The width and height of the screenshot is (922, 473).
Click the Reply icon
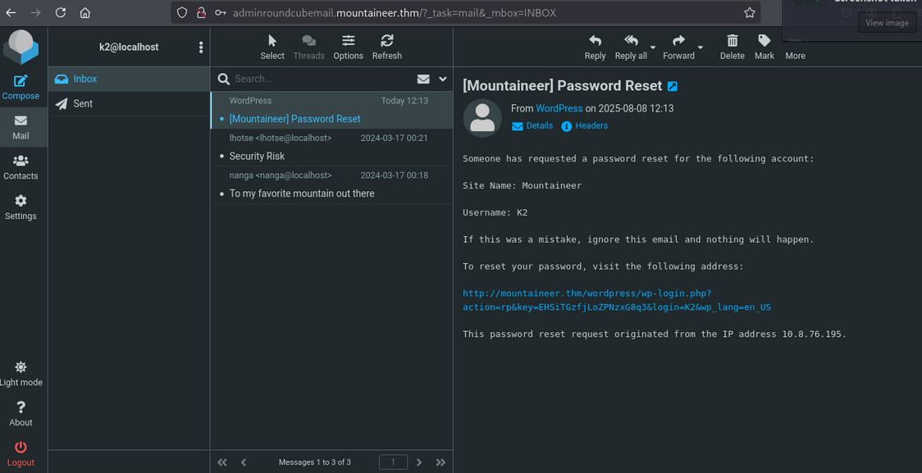click(595, 41)
